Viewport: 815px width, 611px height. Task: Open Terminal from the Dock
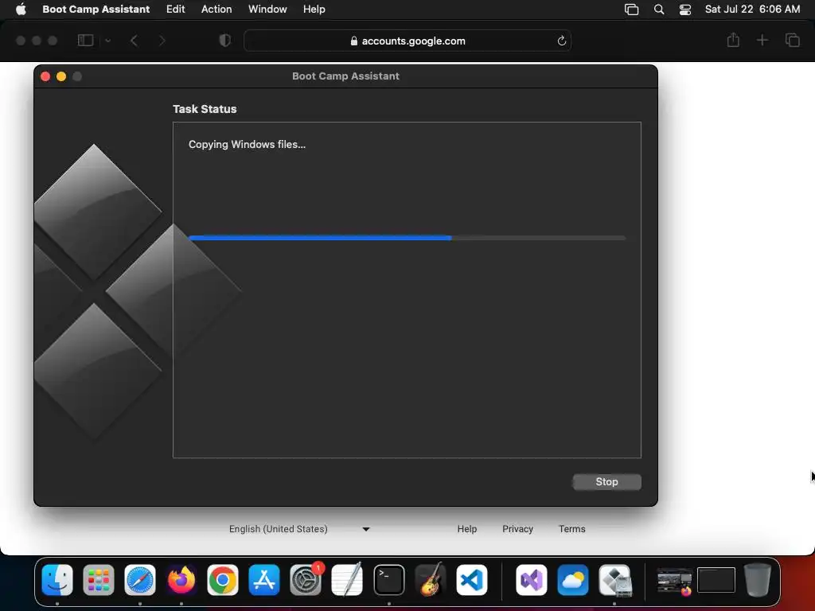coord(388,580)
